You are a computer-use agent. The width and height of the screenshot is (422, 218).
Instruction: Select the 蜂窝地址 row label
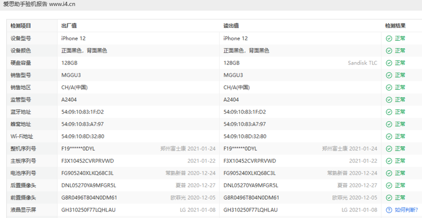pyautogui.click(x=21, y=124)
